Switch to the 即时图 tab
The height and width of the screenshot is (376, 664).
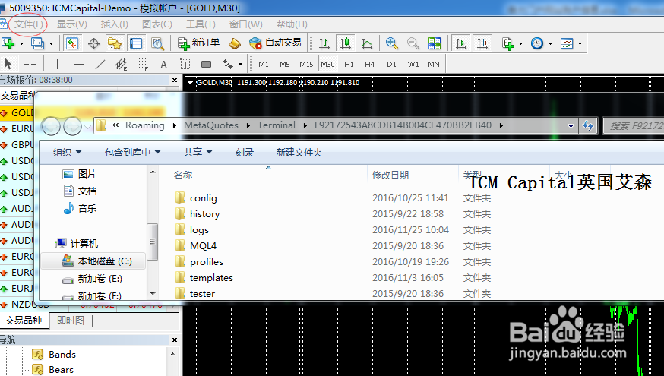pos(71,321)
